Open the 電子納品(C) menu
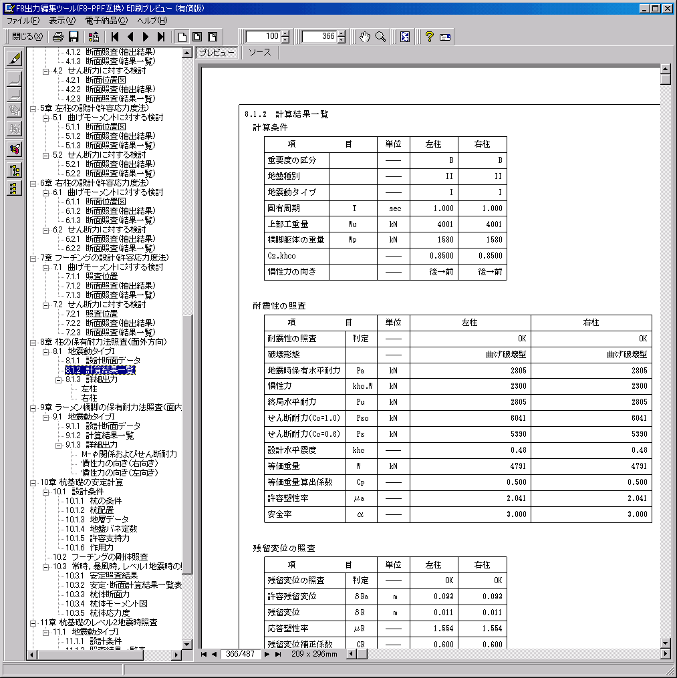The image size is (677, 678). [x=106, y=20]
